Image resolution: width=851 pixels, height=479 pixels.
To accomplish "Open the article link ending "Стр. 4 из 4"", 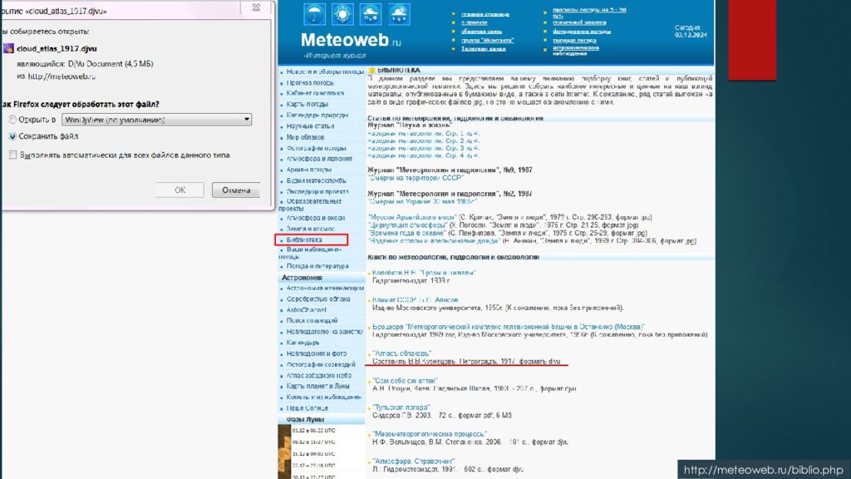I will coord(423,156).
